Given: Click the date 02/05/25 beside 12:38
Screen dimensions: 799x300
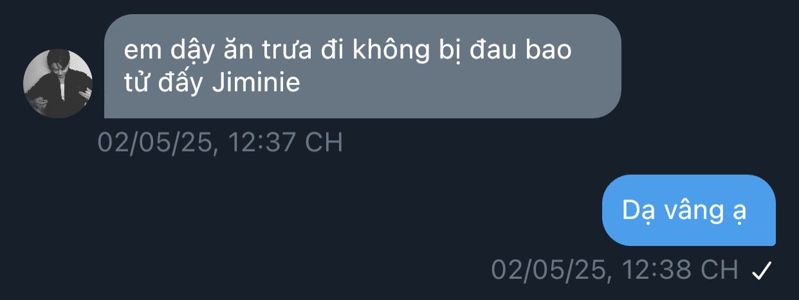Looking at the screenshot, I should [x=549, y=270].
